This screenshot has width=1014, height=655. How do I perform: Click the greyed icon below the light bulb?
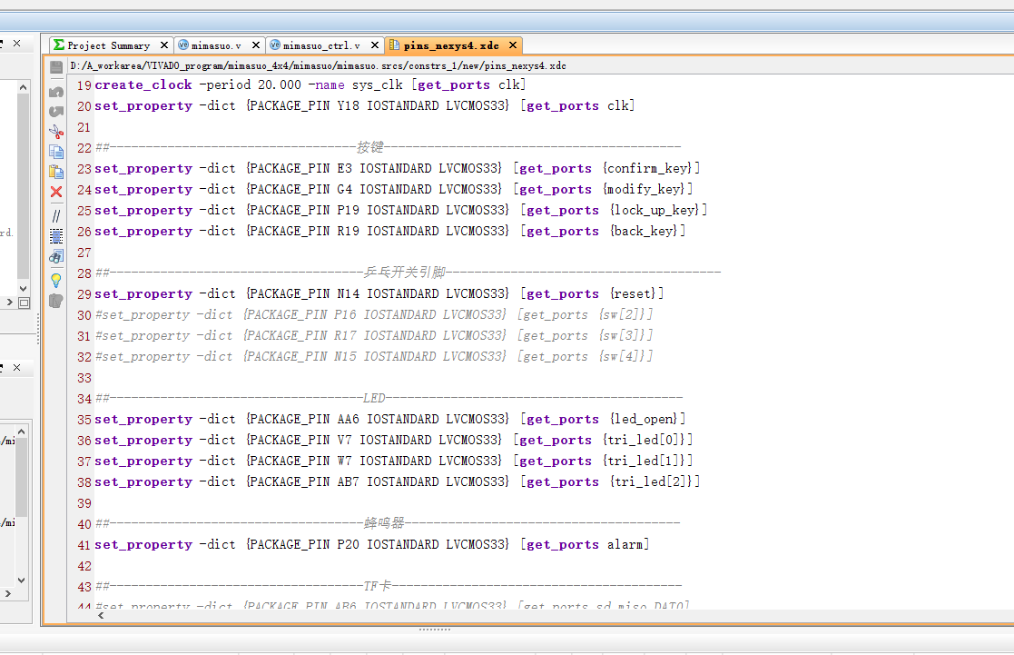coord(56,301)
